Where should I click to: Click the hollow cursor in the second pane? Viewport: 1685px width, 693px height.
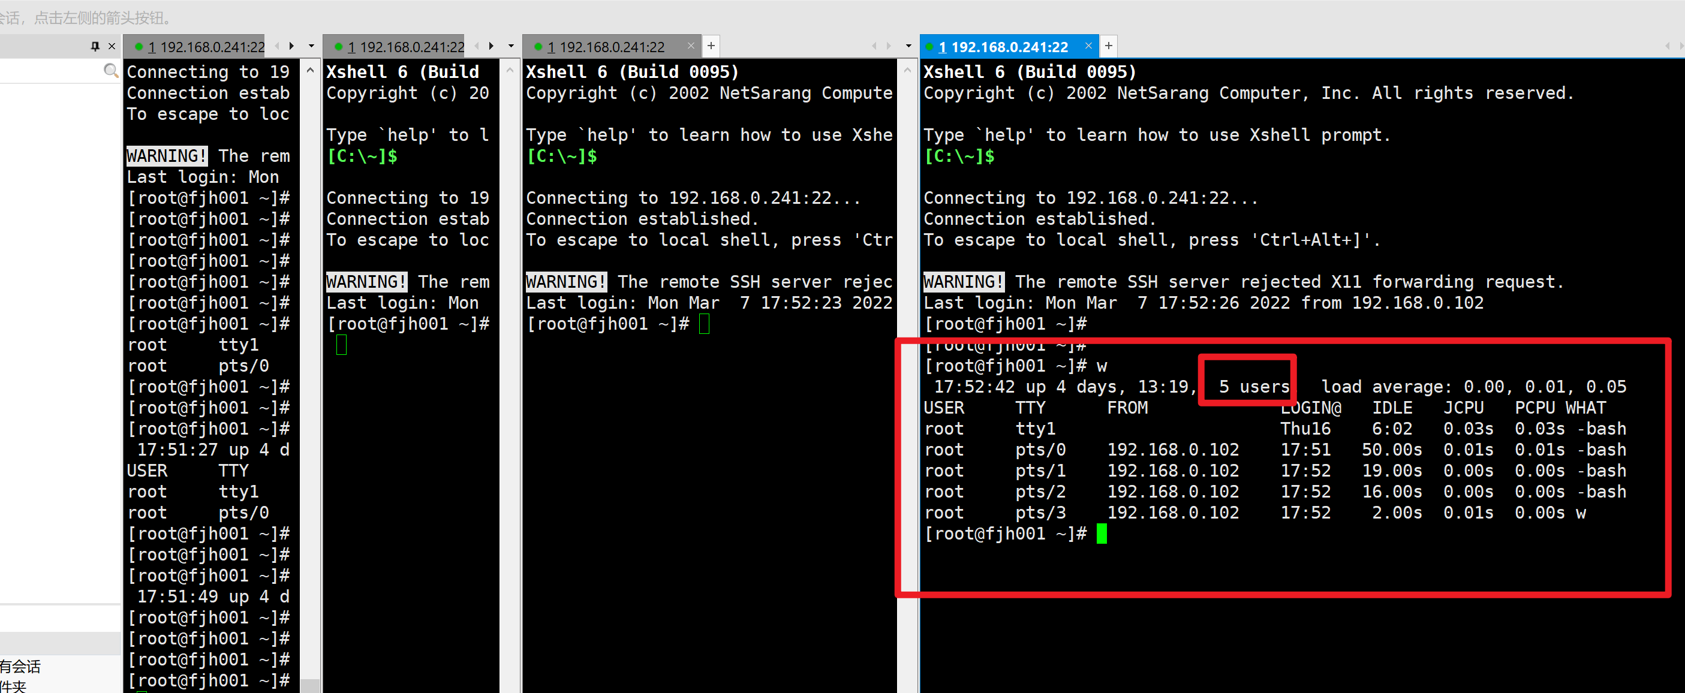tap(341, 345)
